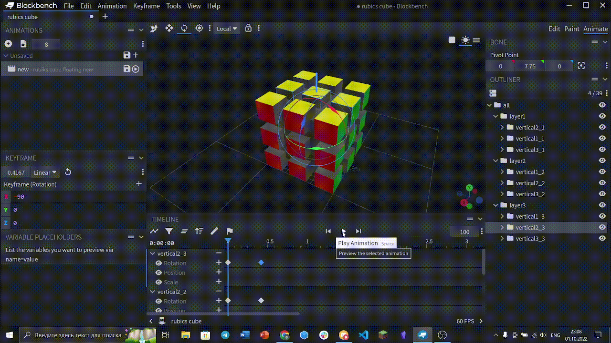Open the Linear interpolation dropdown
Screen dimensions: 611x343
pos(45,172)
